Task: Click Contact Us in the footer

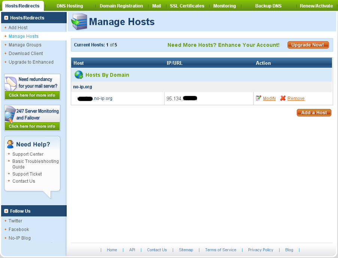Action: pyautogui.click(x=157, y=250)
